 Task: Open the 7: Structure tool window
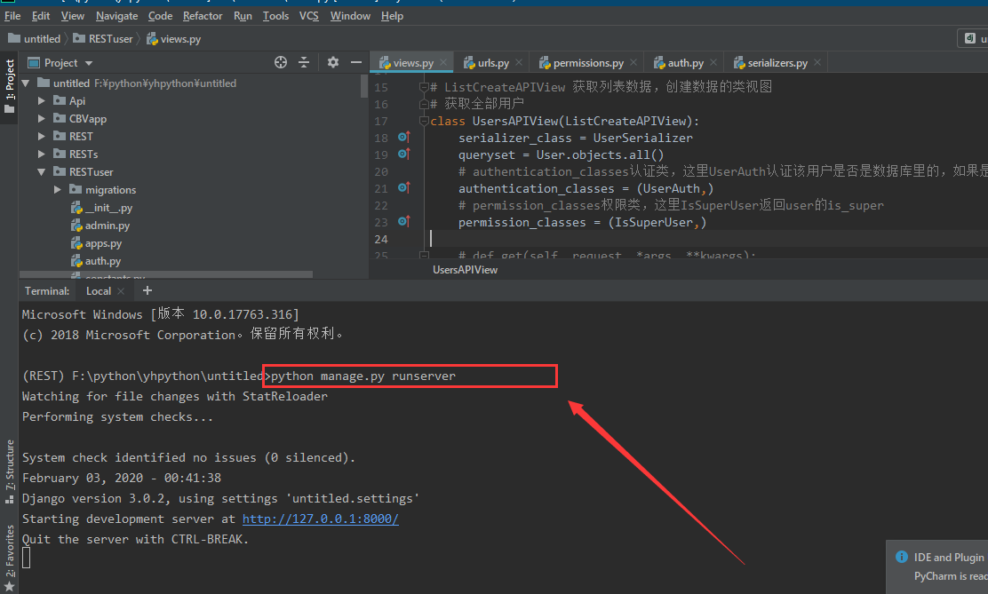pos(10,471)
